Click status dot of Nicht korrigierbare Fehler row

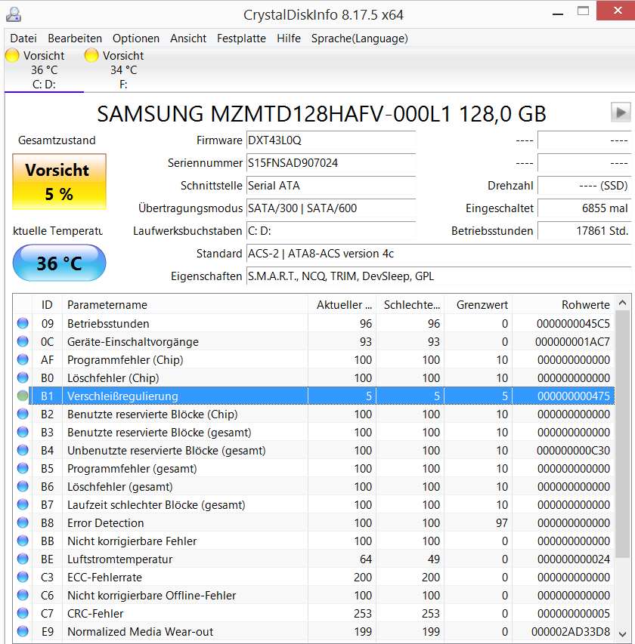pyautogui.click(x=23, y=541)
